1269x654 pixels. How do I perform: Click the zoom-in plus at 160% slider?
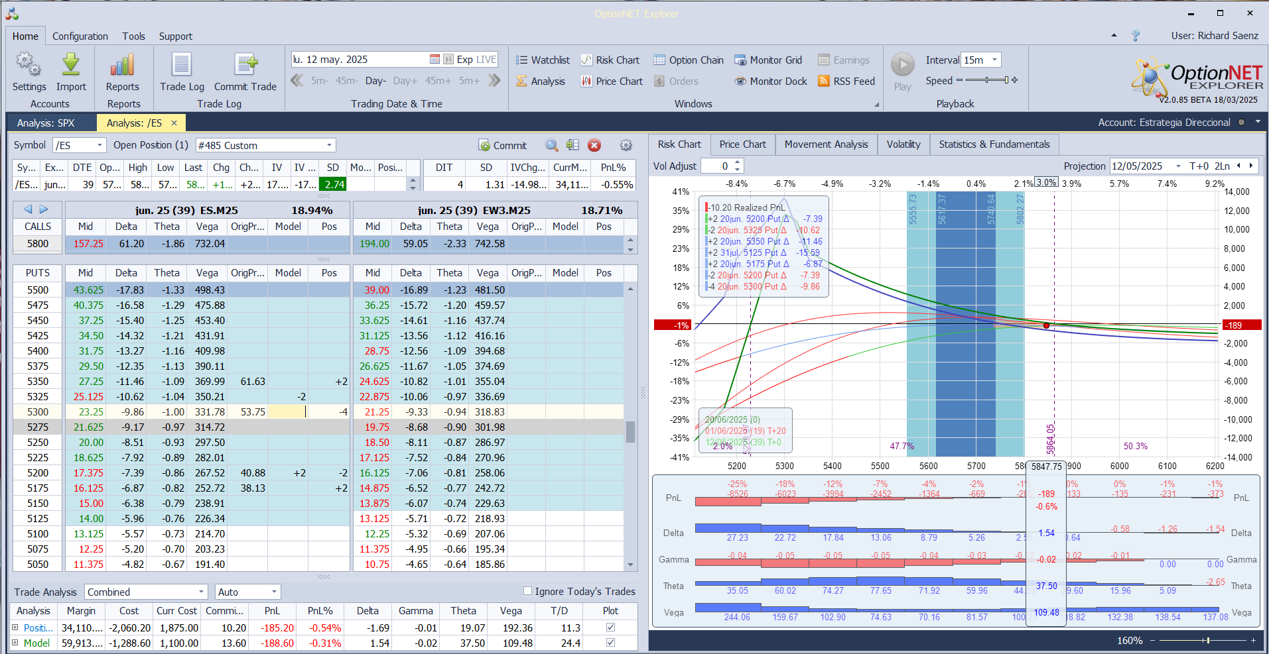pyautogui.click(x=1253, y=641)
